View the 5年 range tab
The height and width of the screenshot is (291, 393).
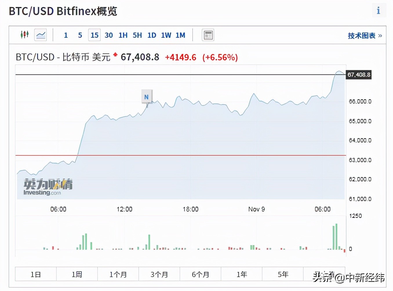[x=283, y=274]
